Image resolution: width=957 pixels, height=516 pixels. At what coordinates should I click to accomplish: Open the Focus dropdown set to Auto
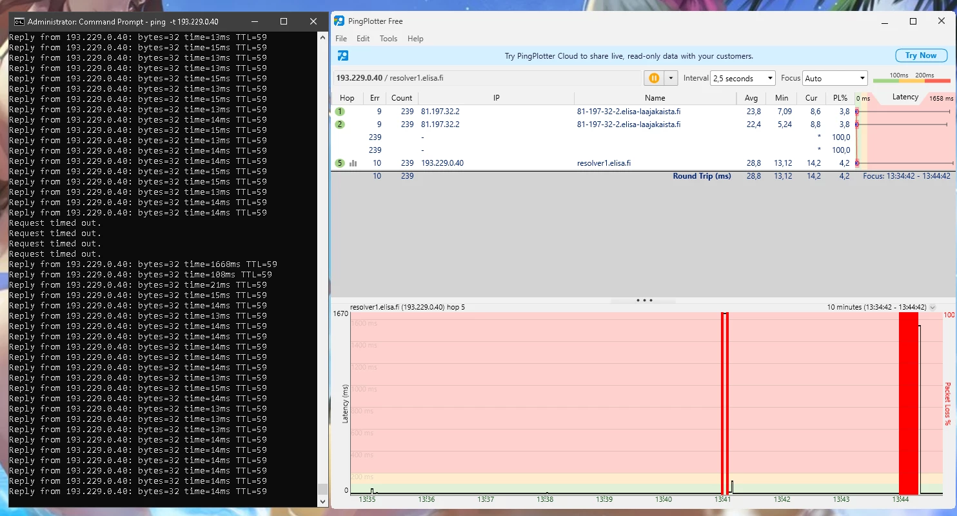tap(835, 78)
